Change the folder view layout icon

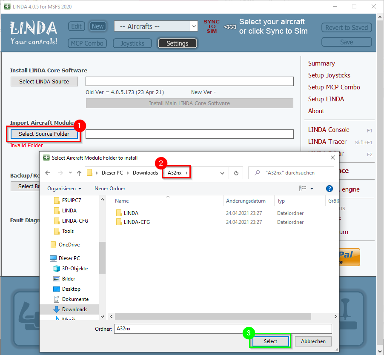coord(303,189)
